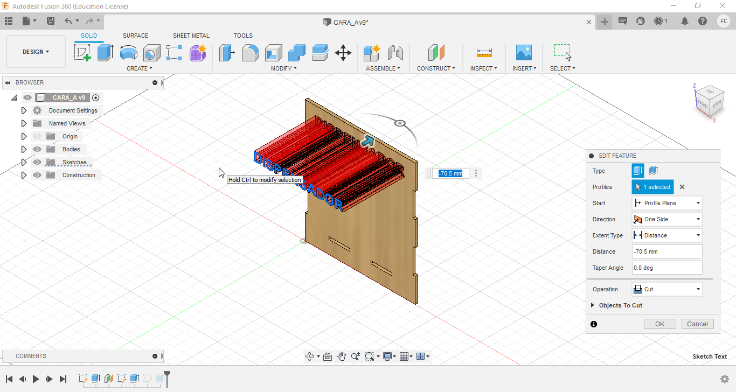Click the construction plane feature in timeline
This screenshot has width=736, height=392.
point(109,379)
